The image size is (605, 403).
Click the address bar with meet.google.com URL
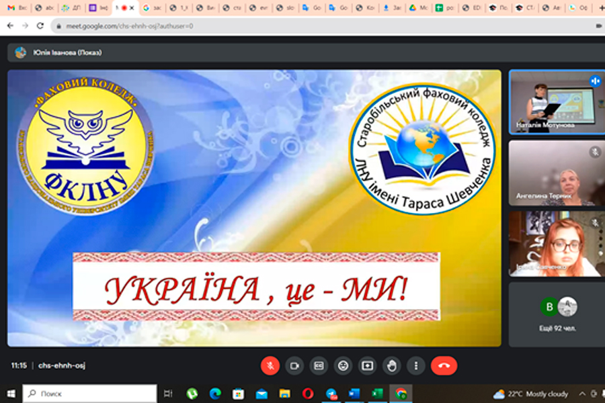click(324, 26)
